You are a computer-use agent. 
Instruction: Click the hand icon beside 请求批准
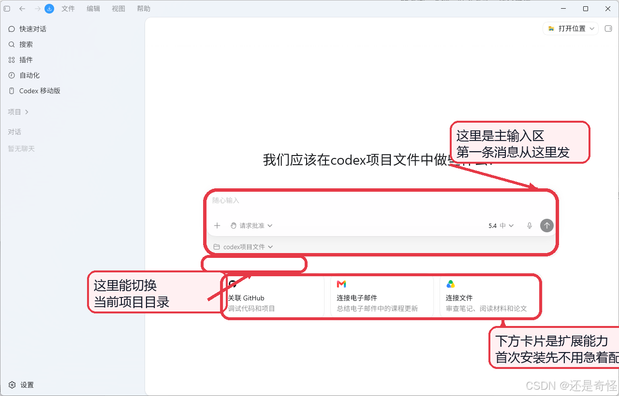[234, 226]
